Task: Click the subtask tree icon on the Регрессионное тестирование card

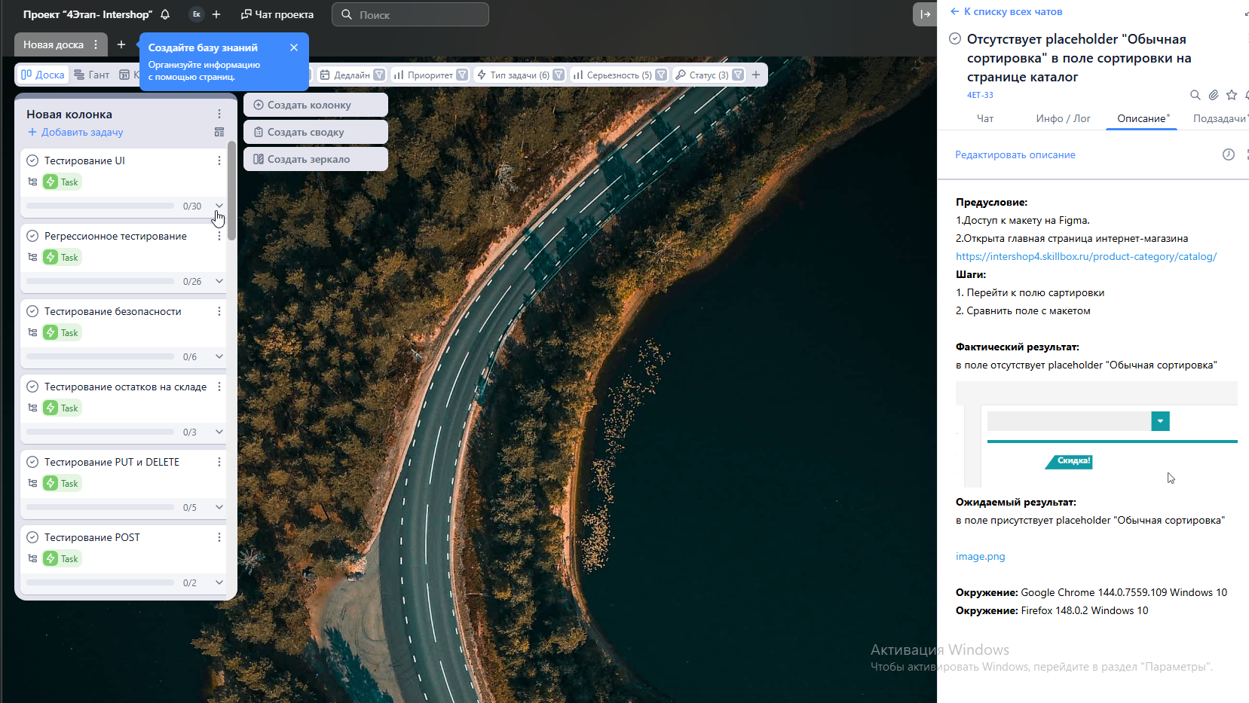Action: pyautogui.click(x=32, y=257)
